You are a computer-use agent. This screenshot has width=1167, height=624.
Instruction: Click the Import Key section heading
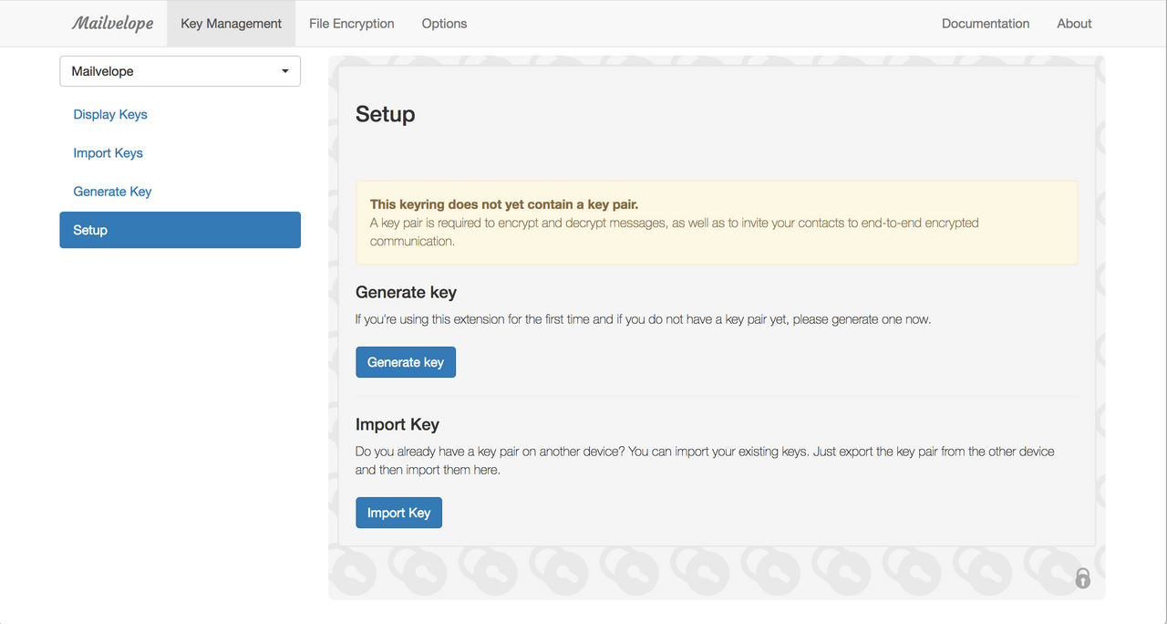point(398,424)
